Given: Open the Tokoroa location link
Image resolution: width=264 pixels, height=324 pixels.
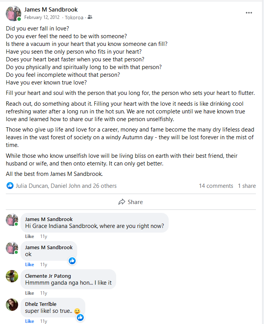Looking at the screenshot, I should coord(74,17).
